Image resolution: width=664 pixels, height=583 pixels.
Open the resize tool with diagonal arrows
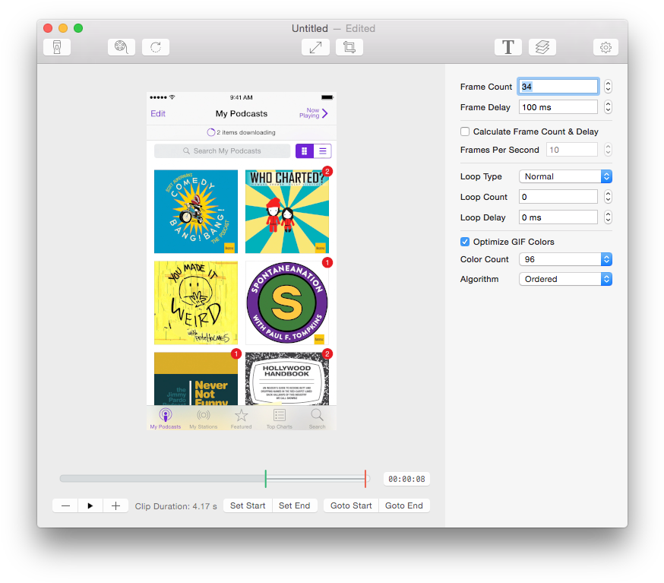(x=315, y=47)
